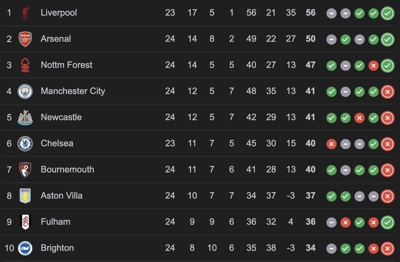Click Manchester City's latest loss result icon

coord(388,91)
